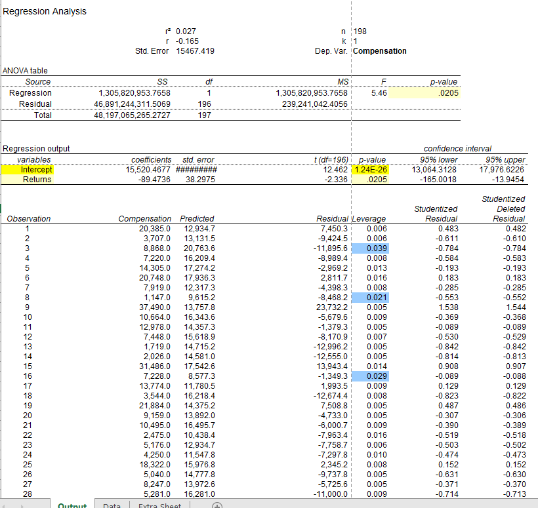Select the highlighted leverage value 0.021
Image resolution: width=538 pixels, height=508 pixels.
point(370,298)
